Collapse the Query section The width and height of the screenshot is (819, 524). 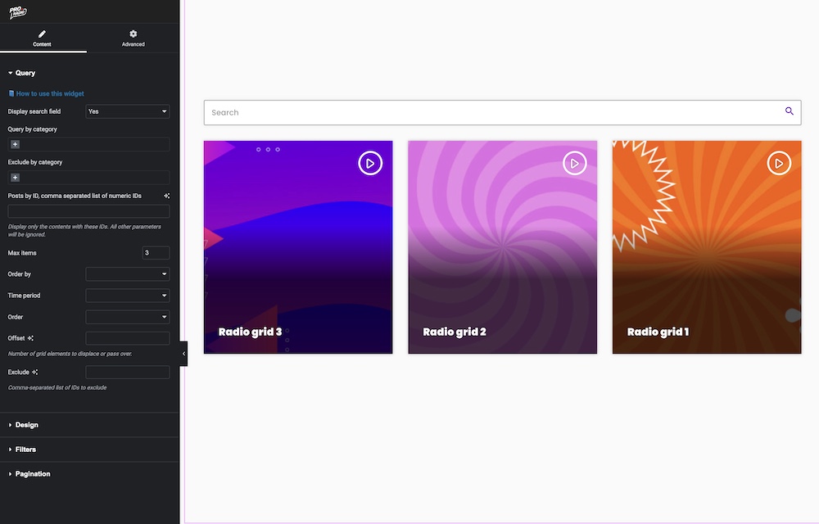pyautogui.click(x=25, y=73)
